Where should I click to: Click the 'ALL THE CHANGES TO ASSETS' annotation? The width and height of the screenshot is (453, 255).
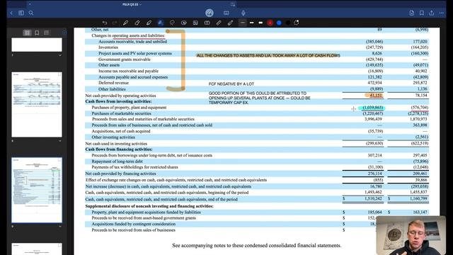pyautogui.click(x=268, y=55)
